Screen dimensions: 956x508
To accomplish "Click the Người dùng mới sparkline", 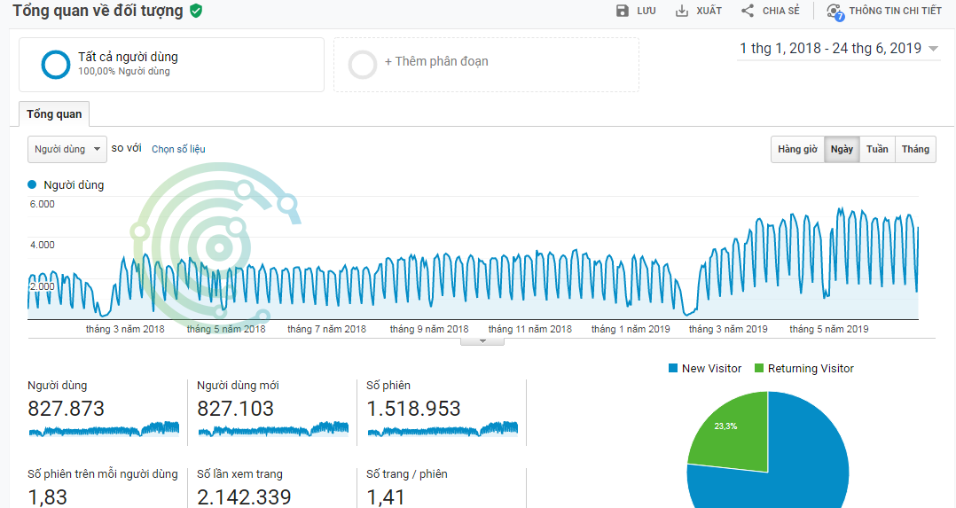I will [273, 429].
